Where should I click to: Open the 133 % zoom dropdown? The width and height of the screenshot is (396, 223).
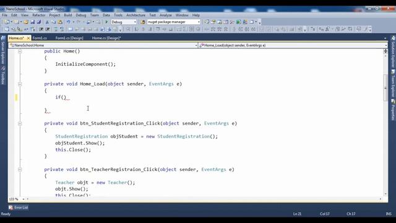click(24, 199)
